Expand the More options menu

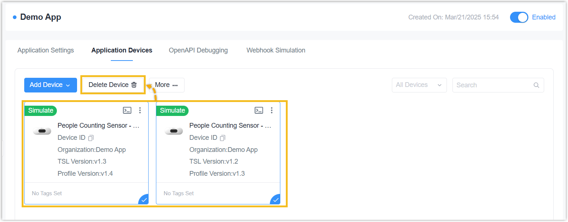[167, 85]
